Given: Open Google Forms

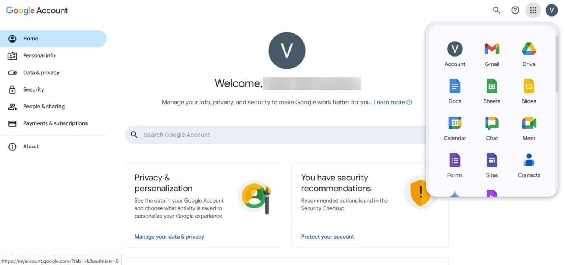Looking at the screenshot, I should coord(455,164).
